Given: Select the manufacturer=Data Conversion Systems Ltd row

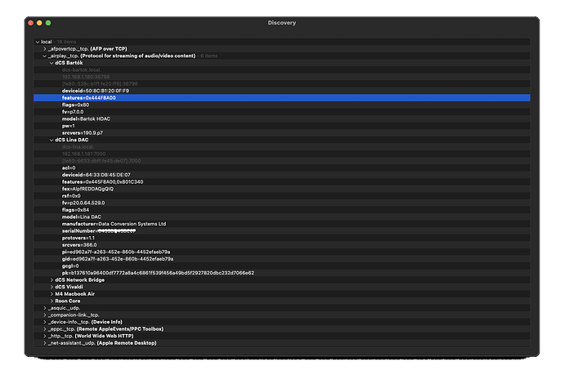Looking at the screenshot, I should point(282,224).
